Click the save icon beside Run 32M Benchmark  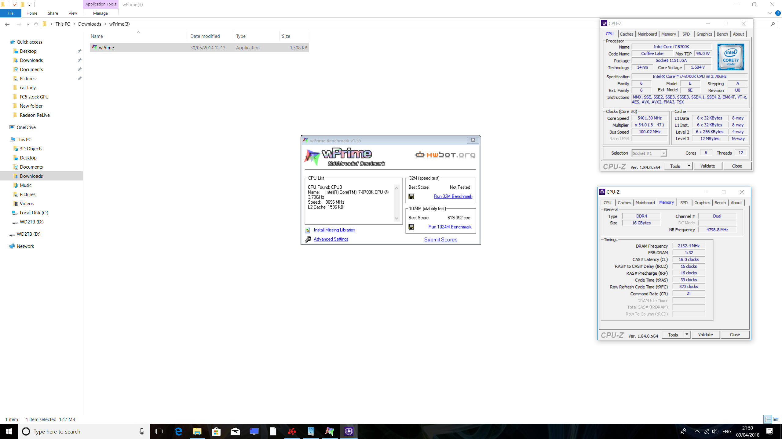pos(411,197)
